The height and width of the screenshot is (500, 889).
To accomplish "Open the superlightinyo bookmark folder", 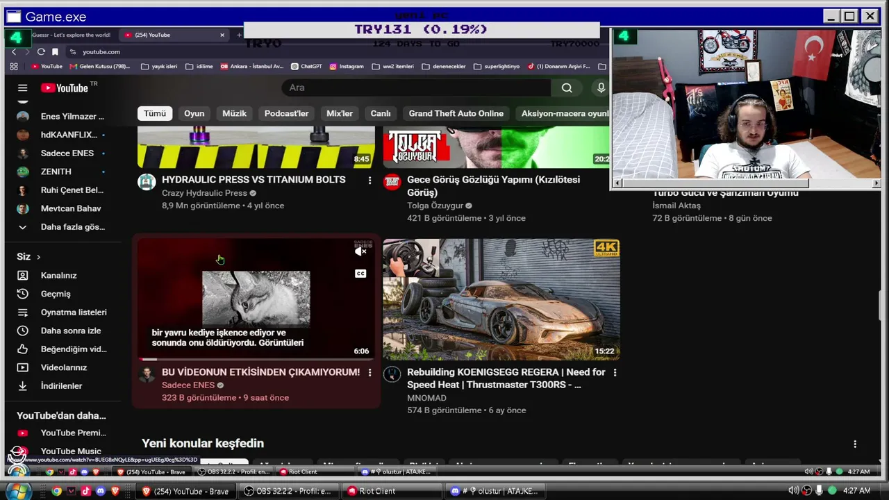I will (497, 67).
